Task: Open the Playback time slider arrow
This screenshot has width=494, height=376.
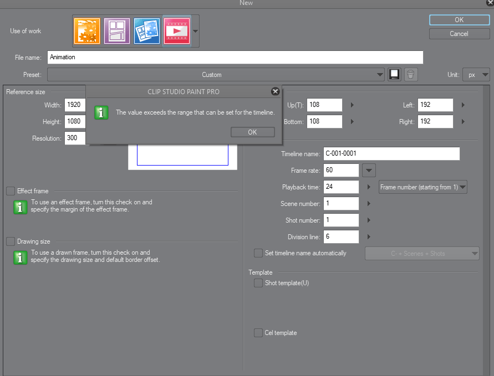Action: (x=369, y=187)
